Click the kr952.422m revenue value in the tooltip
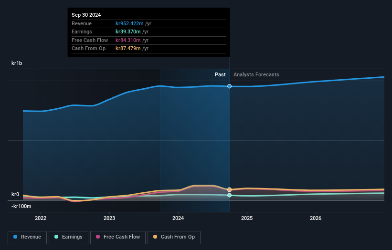This screenshot has width=392, height=250. [x=129, y=23]
